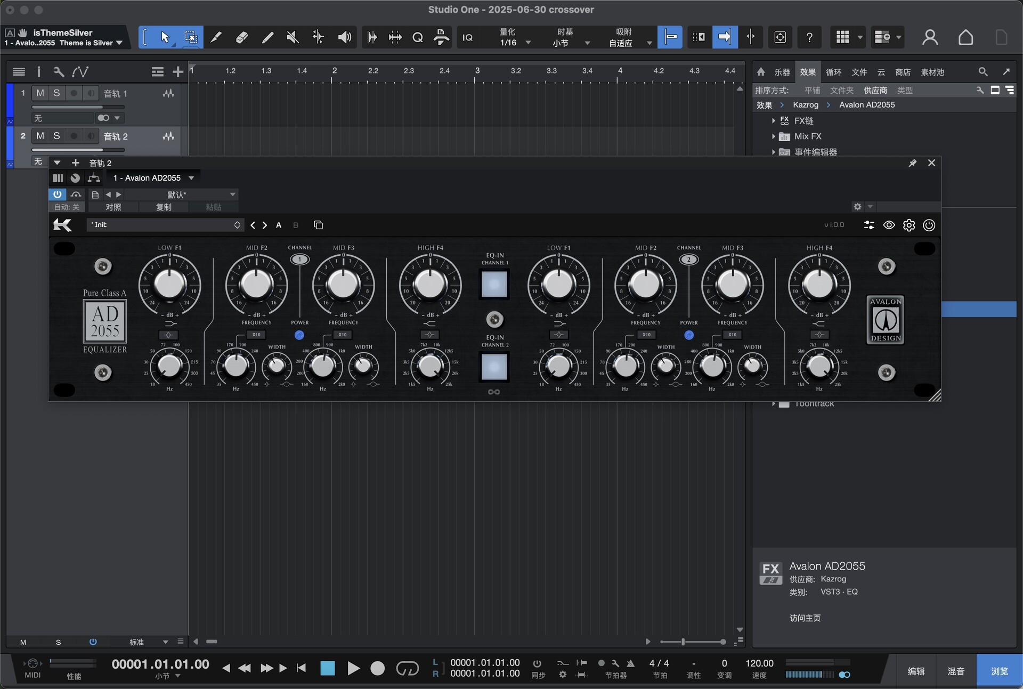Viewport: 1023px width, 689px height.
Task: Solo track 音轨 2
Action: (56, 136)
